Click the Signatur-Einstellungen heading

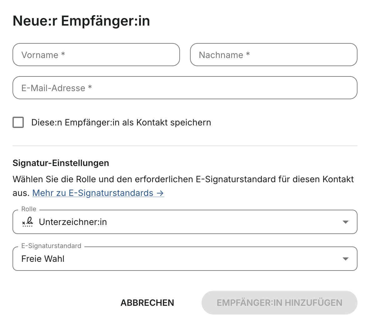(x=61, y=163)
